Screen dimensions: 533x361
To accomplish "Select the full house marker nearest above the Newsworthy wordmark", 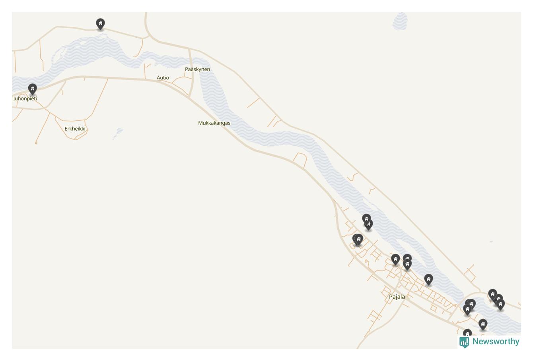I will tap(483, 324).
